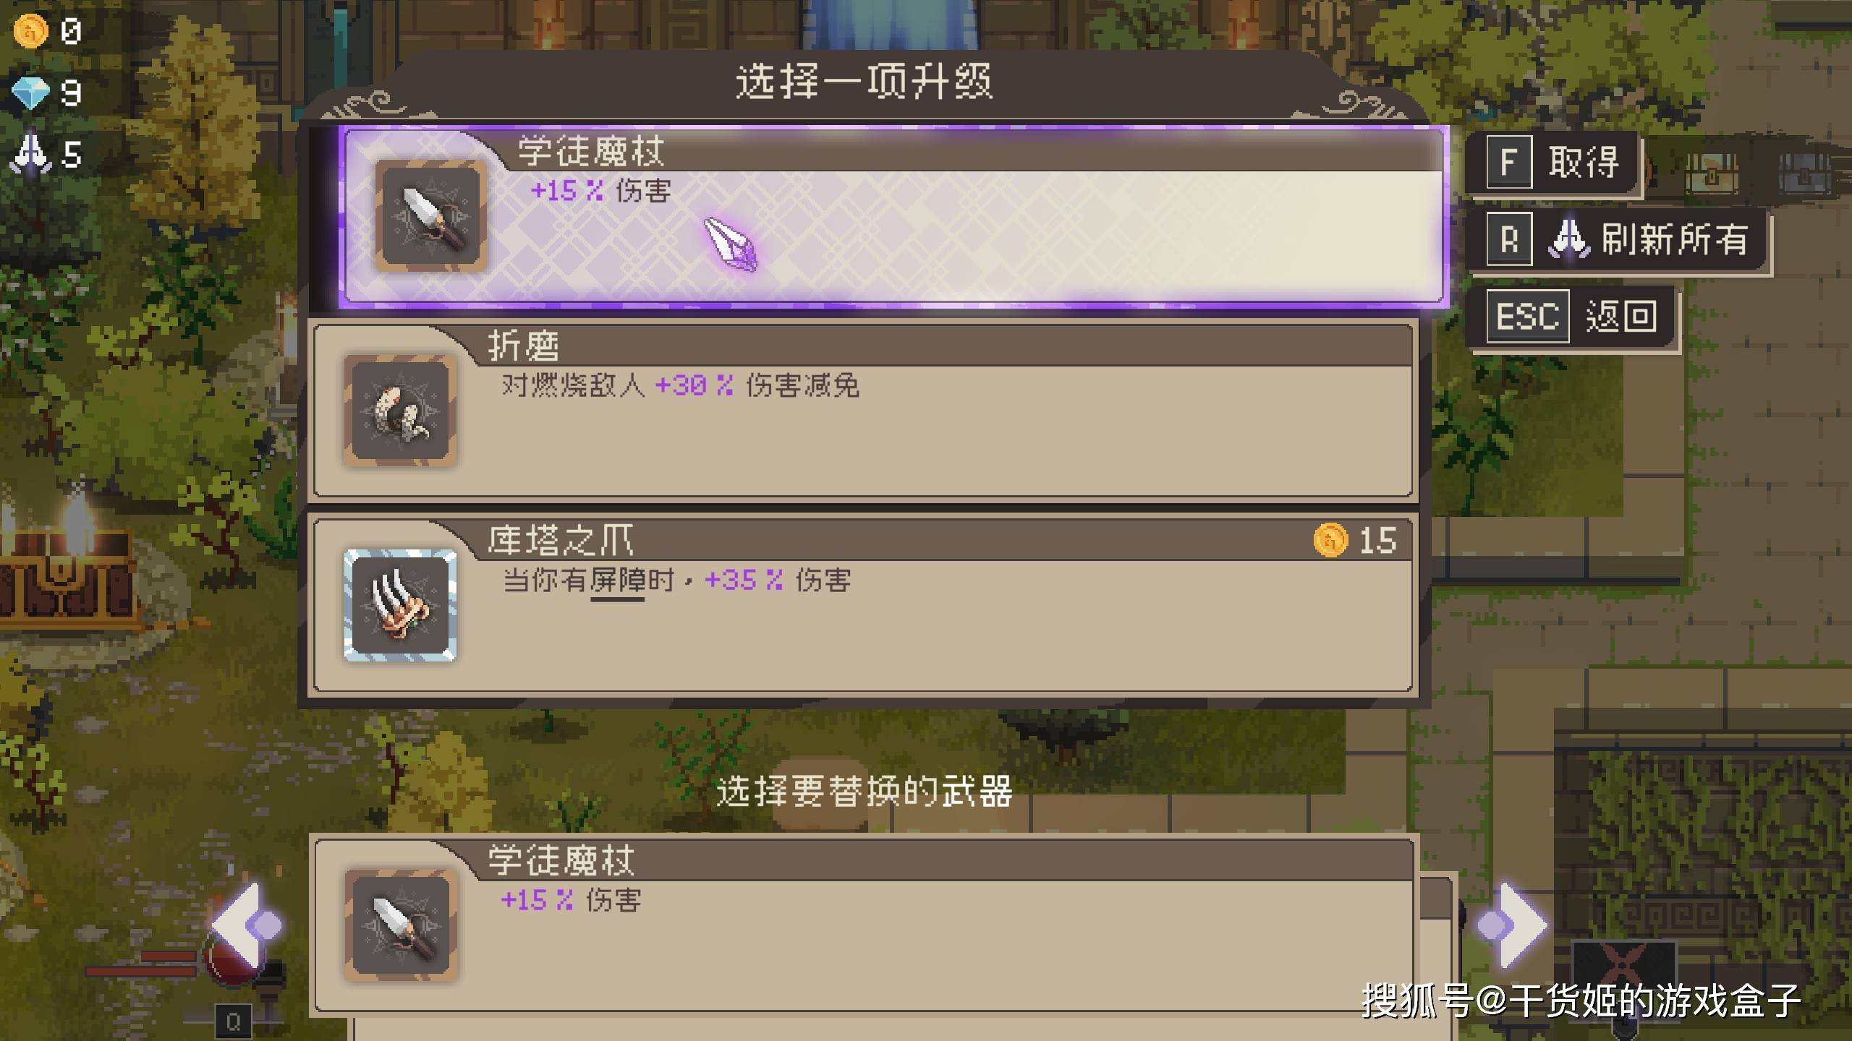
Task: Click the right arrow to next weapon
Action: pyautogui.click(x=1512, y=925)
